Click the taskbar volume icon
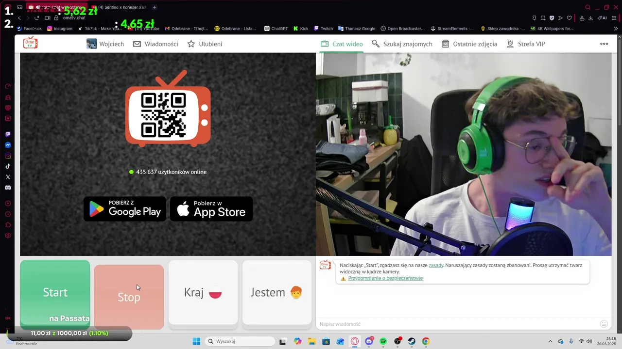Screen dimensions: 622x349 point(589,341)
